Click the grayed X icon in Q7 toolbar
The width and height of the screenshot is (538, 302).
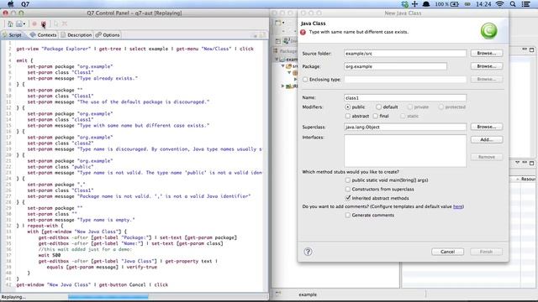click(x=65, y=23)
